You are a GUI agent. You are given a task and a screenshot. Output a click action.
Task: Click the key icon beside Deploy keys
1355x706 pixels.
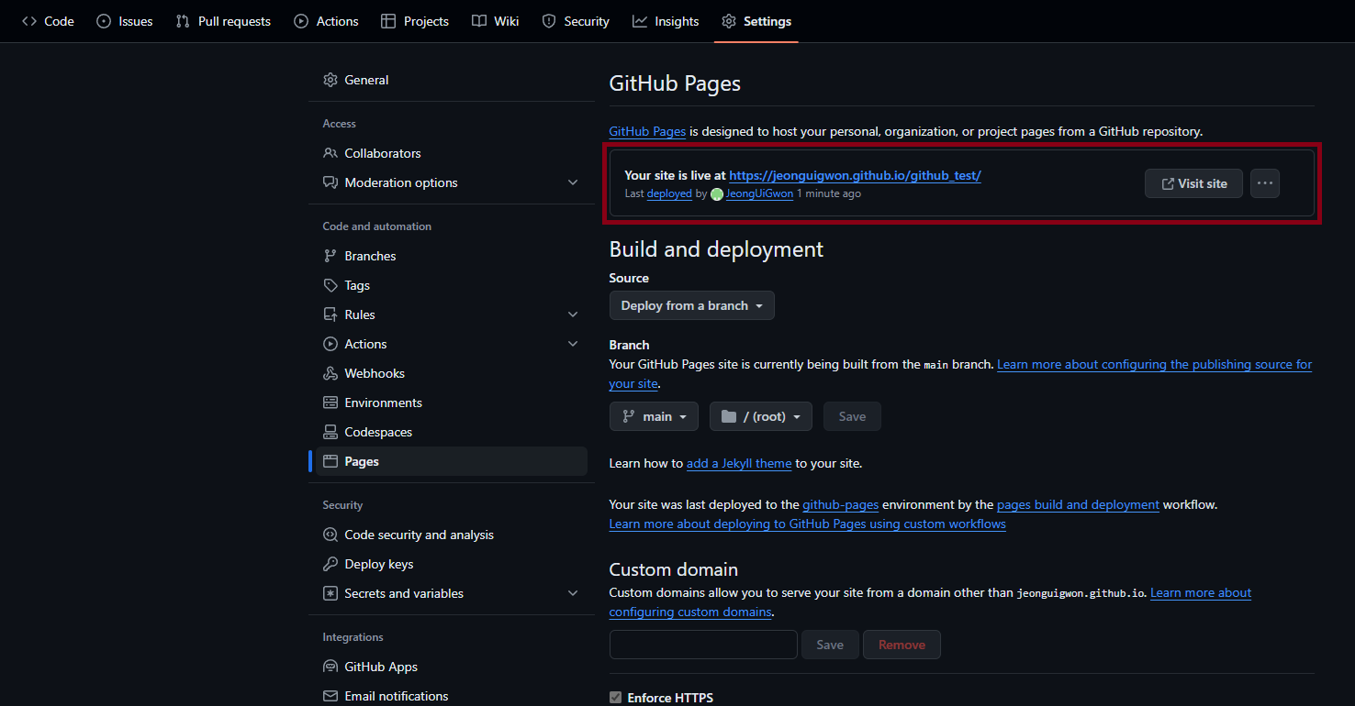[x=330, y=564]
